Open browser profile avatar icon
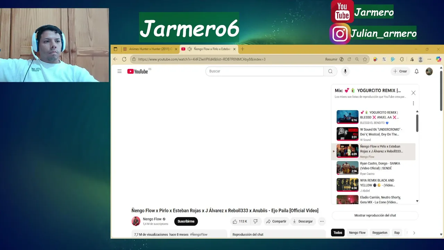Image resolution: width=444 pixels, height=250 pixels. pos(421,59)
